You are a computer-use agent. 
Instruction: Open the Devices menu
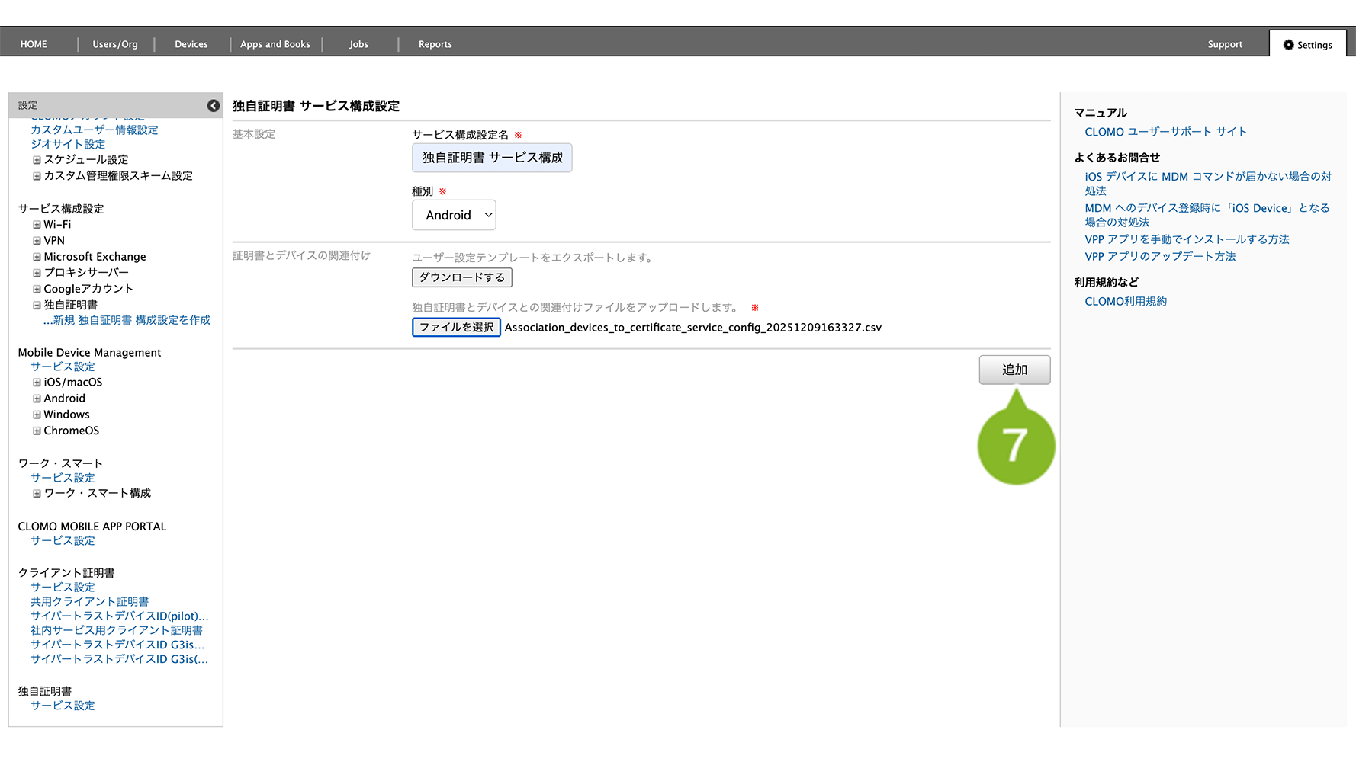click(191, 44)
